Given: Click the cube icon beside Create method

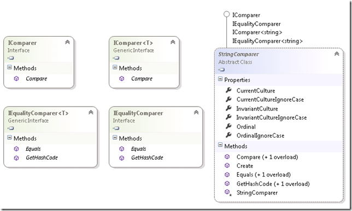Looking at the screenshot, I should click(227, 166).
